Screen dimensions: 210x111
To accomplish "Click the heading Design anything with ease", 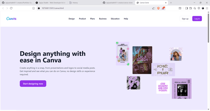I will (53, 57).
